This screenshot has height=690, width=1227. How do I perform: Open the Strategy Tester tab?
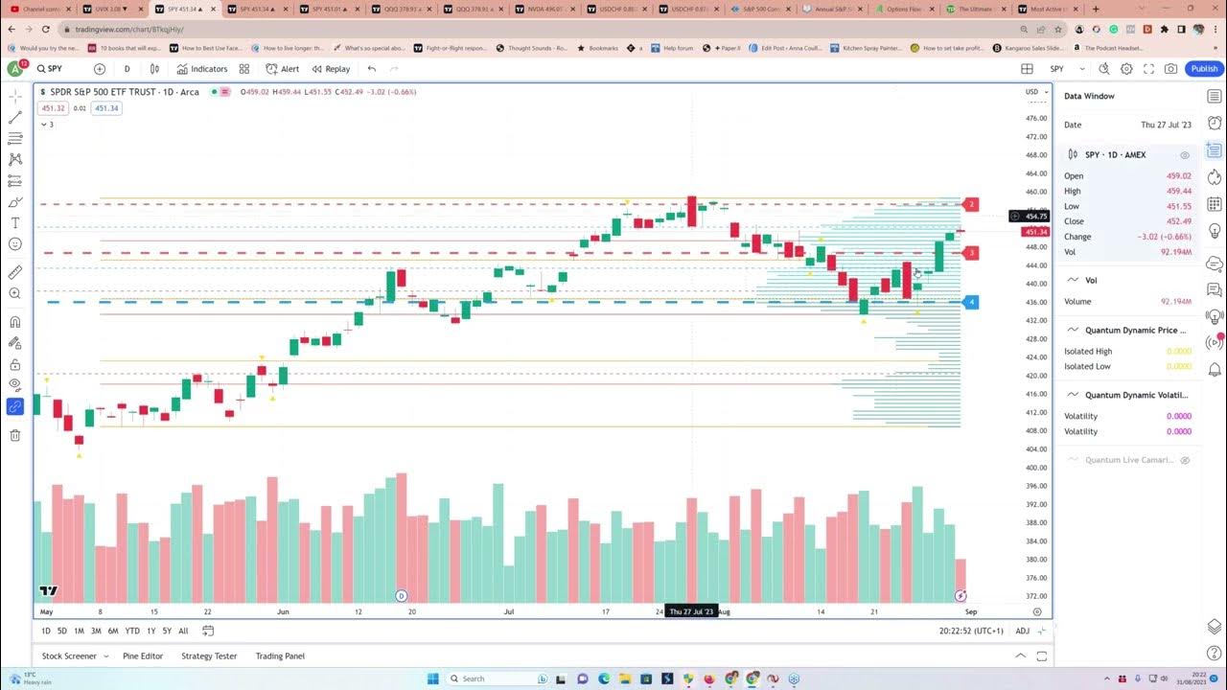coord(209,656)
